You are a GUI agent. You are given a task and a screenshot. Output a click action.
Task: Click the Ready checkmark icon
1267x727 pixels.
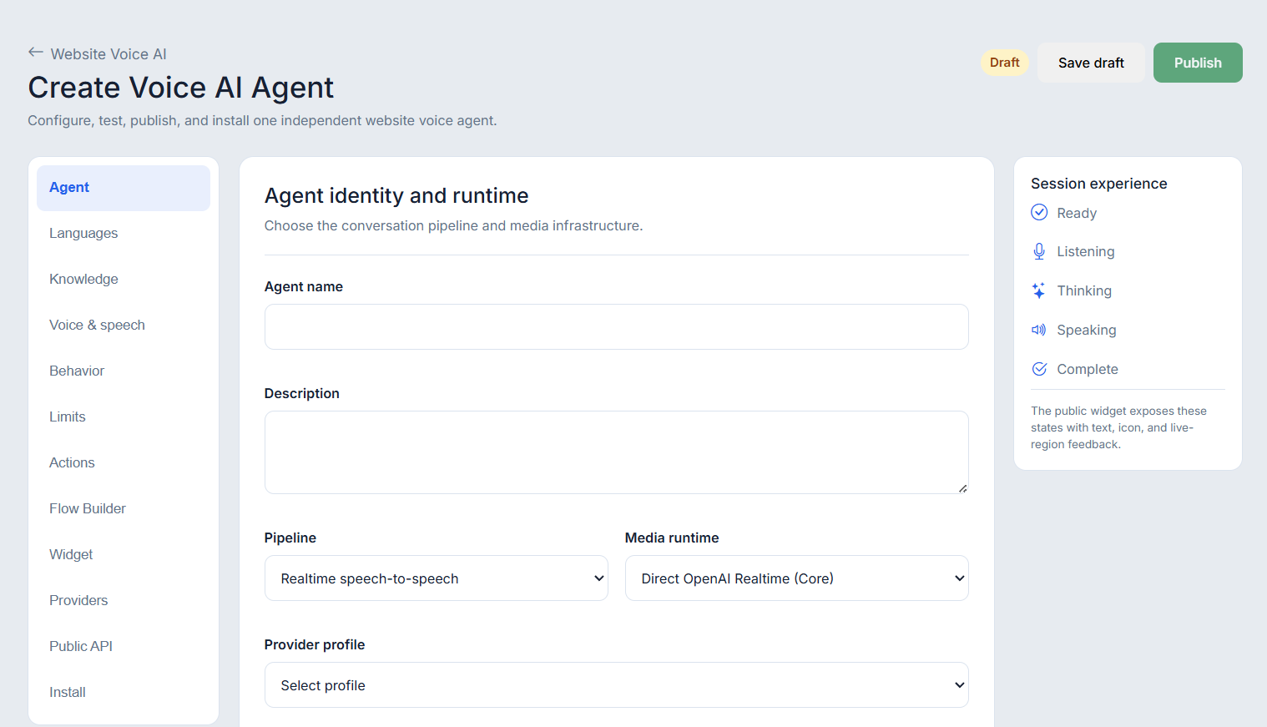1039,212
